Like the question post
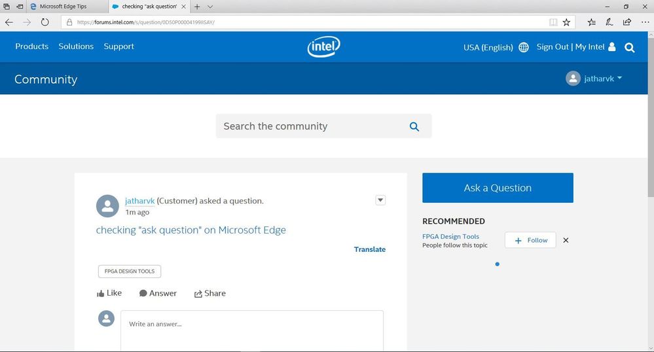Viewport: 654px width, 352px height. click(x=109, y=293)
